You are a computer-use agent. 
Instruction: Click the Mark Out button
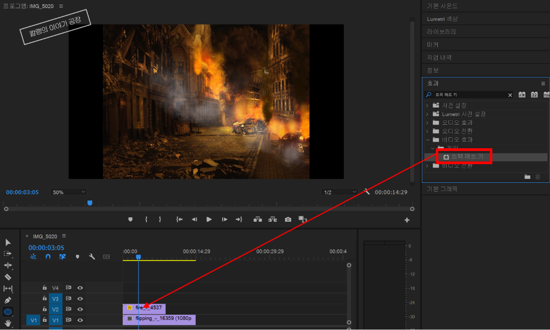coord(160,219)
